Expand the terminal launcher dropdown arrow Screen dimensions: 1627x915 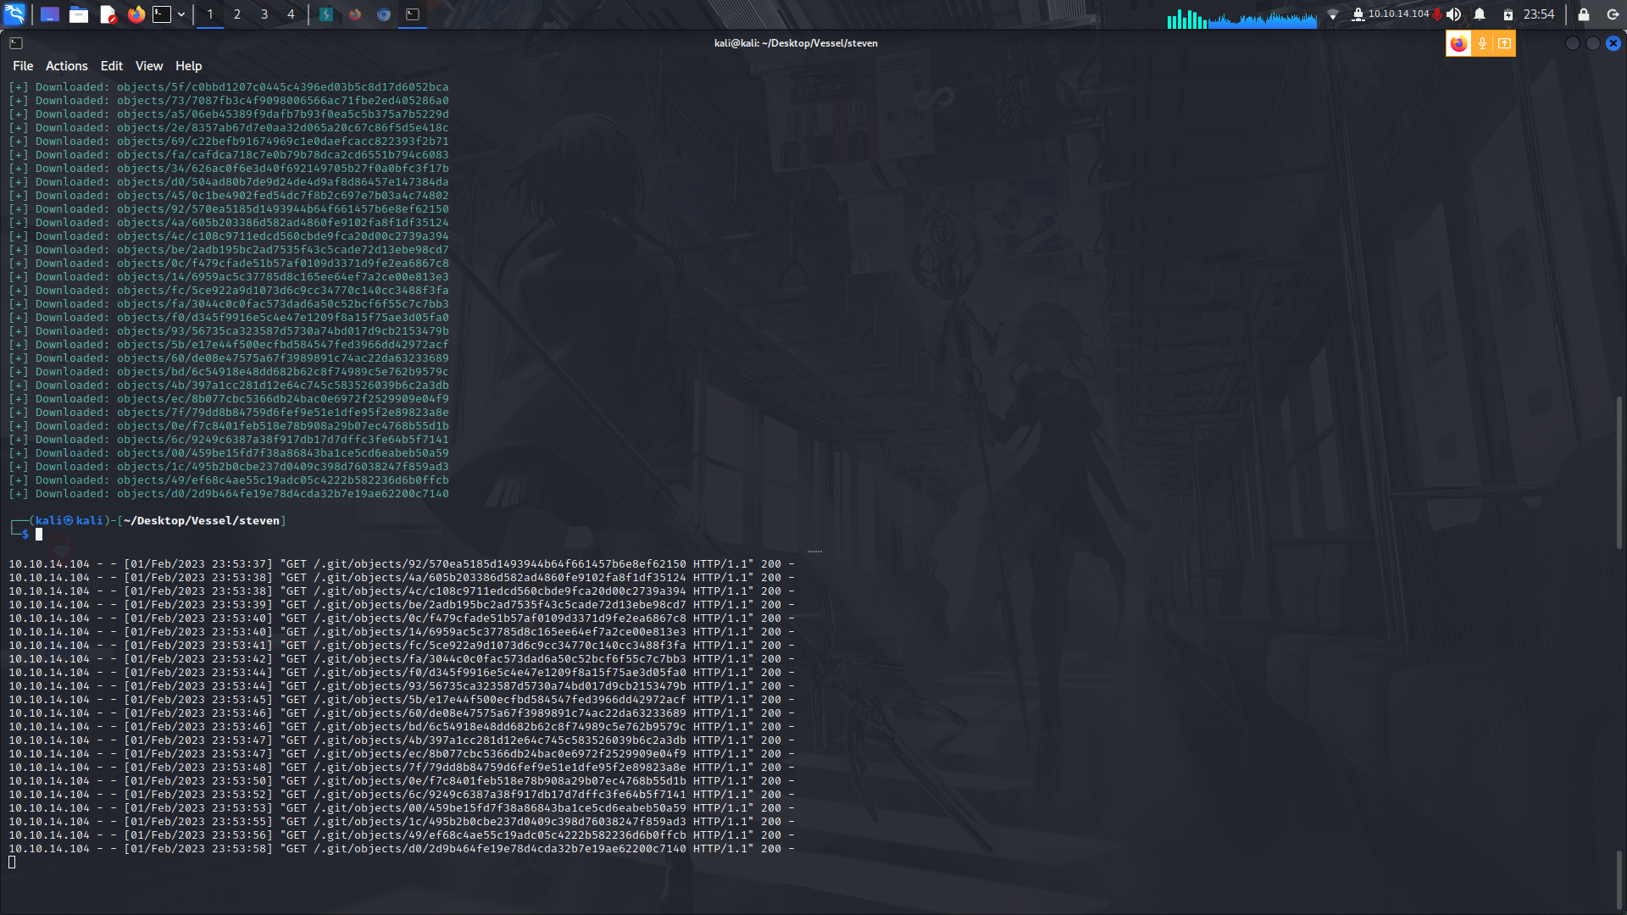pos(181,14)
